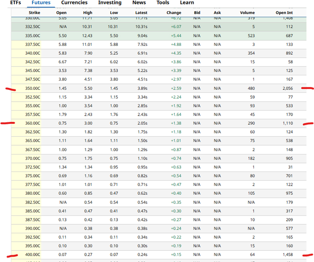Sort table by Bid column header
This screenshot has height=262, width=314.
pyautogui.click(x=197, y=13)
